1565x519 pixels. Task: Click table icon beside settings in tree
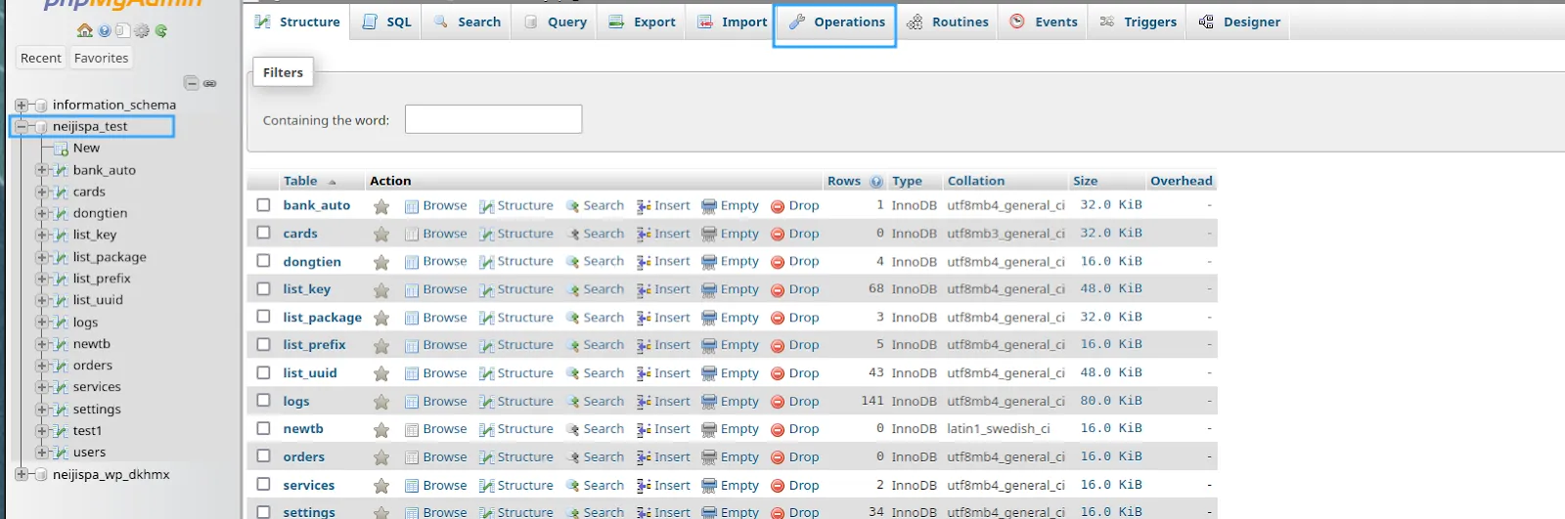tap(62, 410)
